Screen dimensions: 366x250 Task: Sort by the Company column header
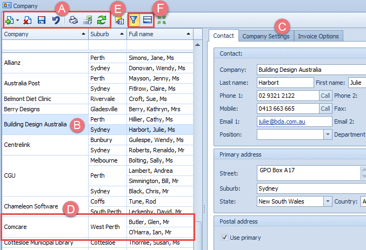(45, 34)
